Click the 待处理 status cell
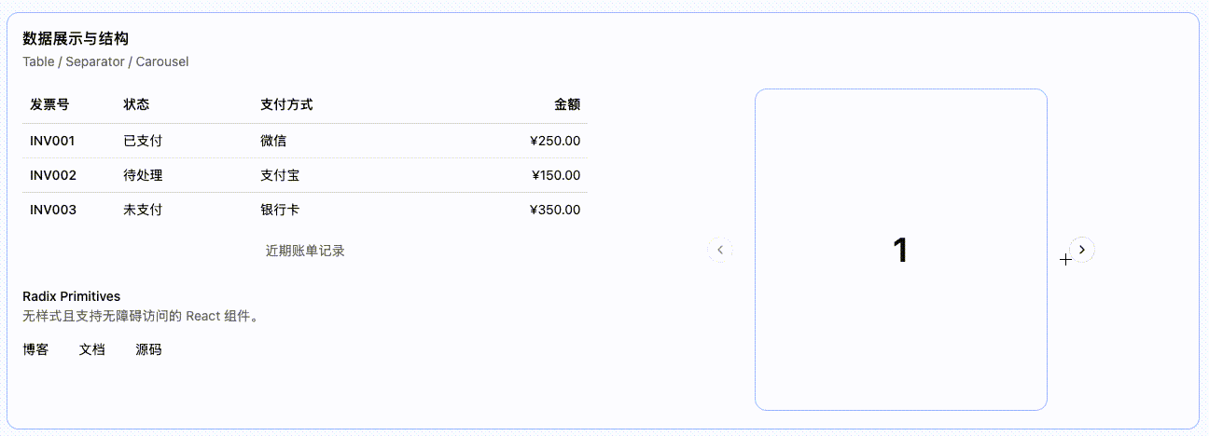 (x=143, y=176)
